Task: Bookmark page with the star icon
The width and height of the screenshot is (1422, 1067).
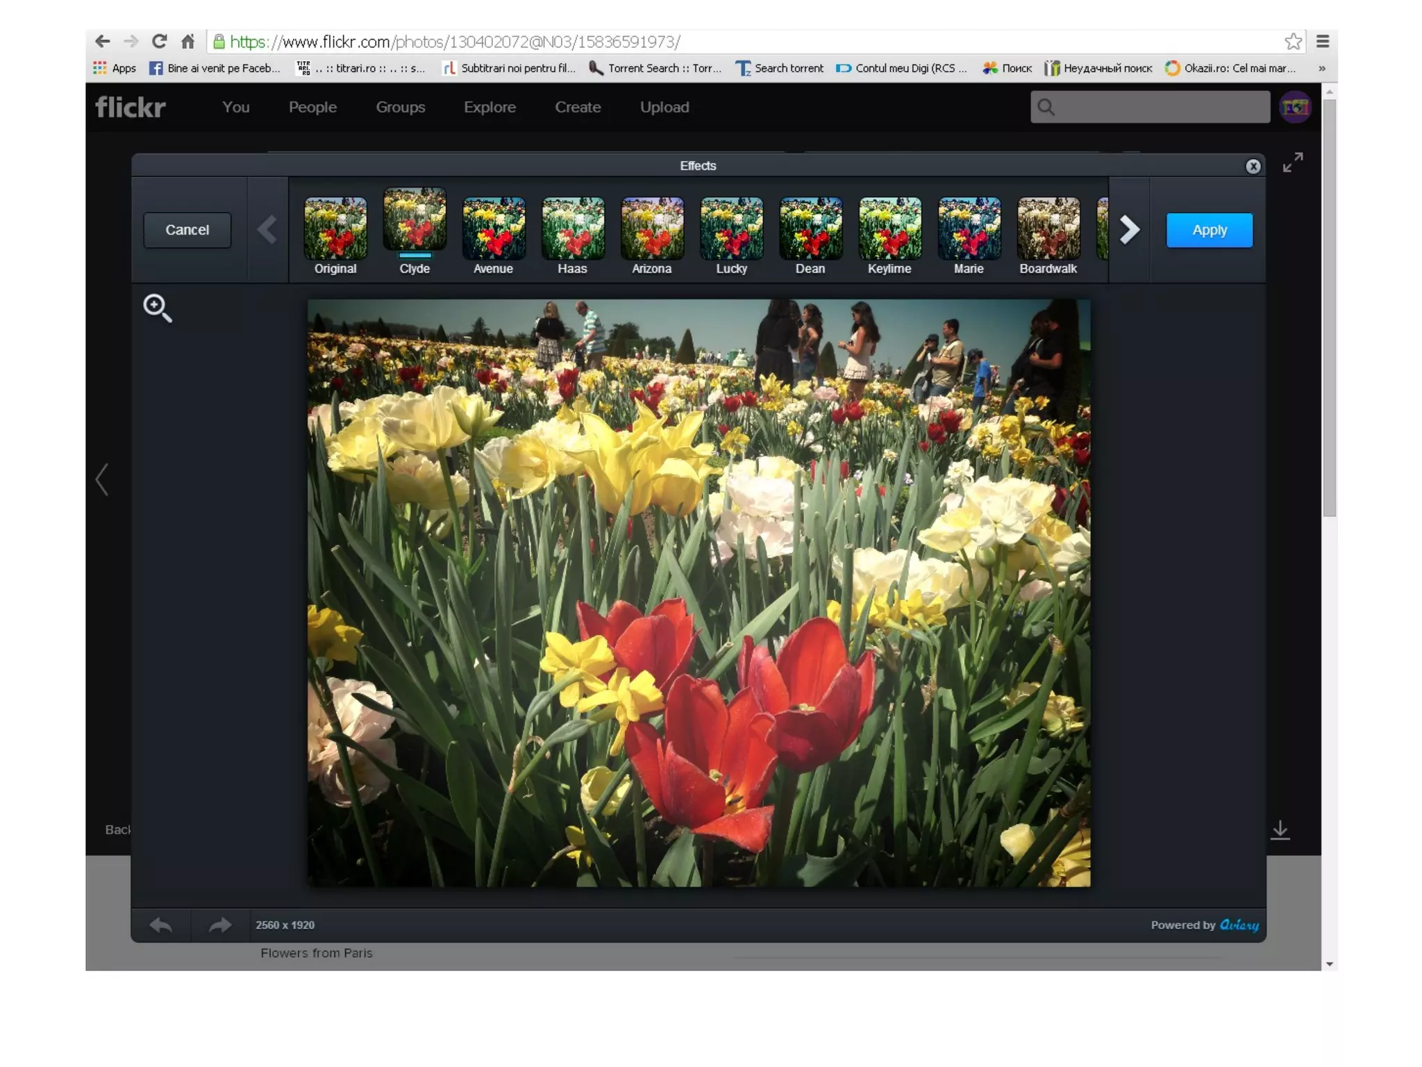Action: pyautogui.click(x=1292, y=42)
